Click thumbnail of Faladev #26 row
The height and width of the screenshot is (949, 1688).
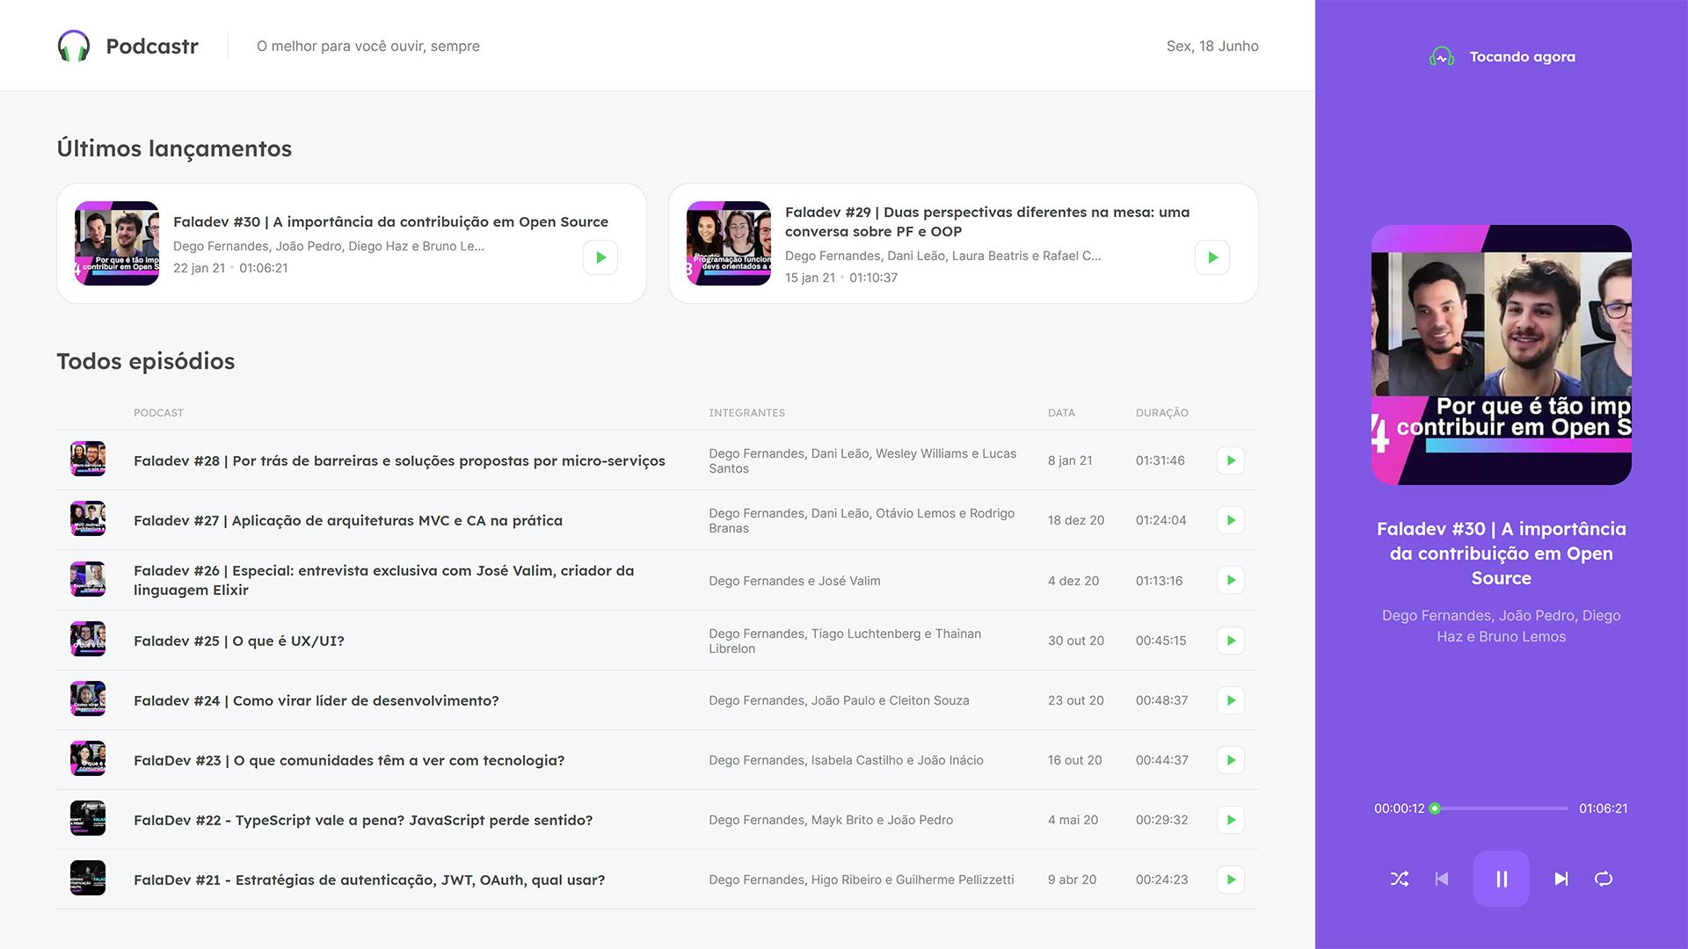click(x=88, y=579)
